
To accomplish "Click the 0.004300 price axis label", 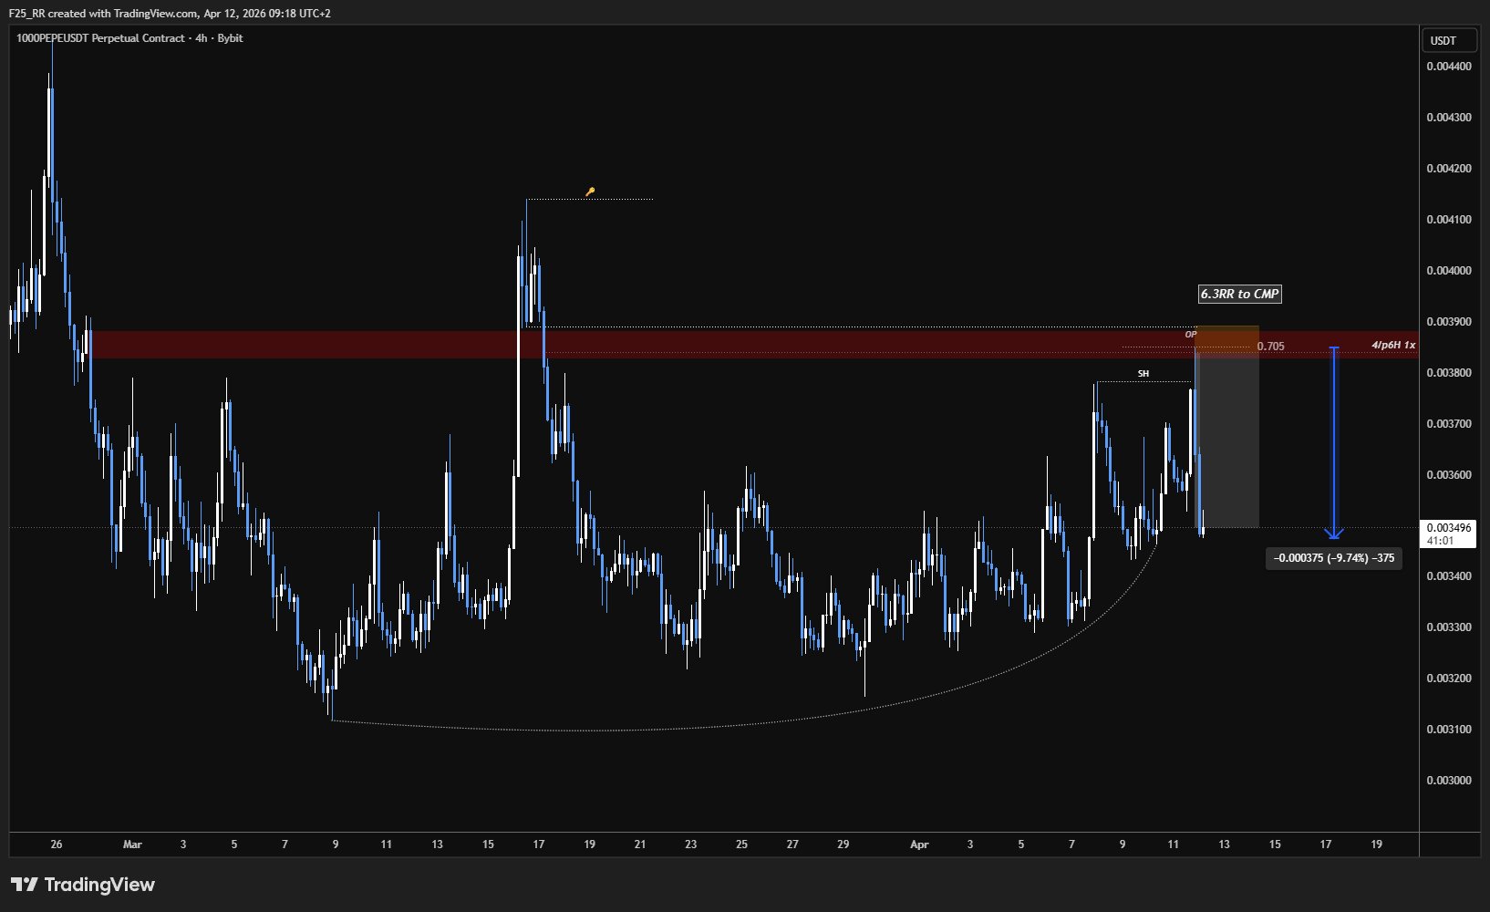I will pyautogui.click(x=1449, y=118).
